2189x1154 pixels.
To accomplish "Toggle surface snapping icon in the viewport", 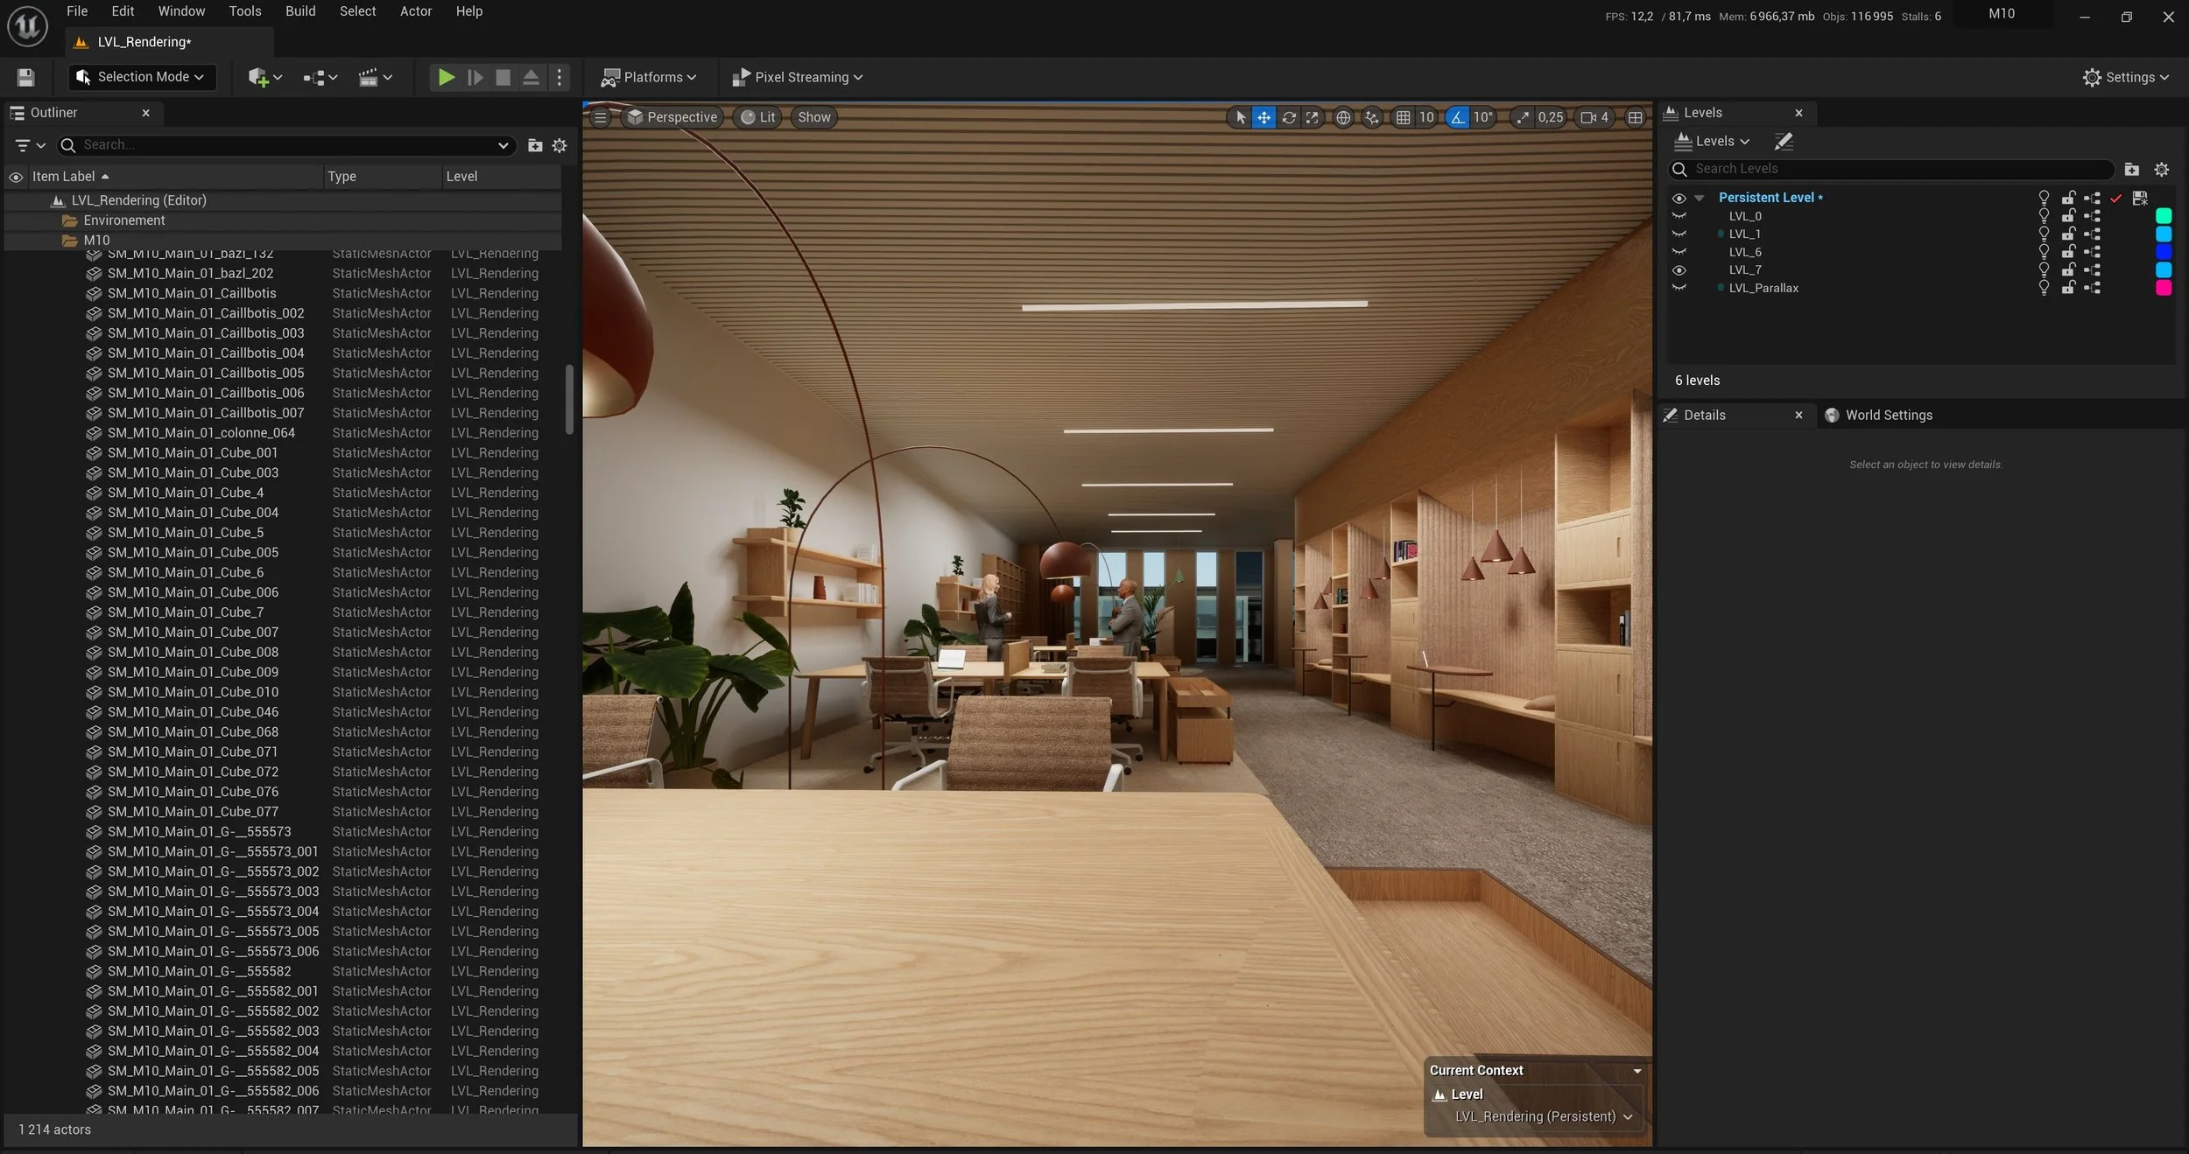I will coord(1371,117).
